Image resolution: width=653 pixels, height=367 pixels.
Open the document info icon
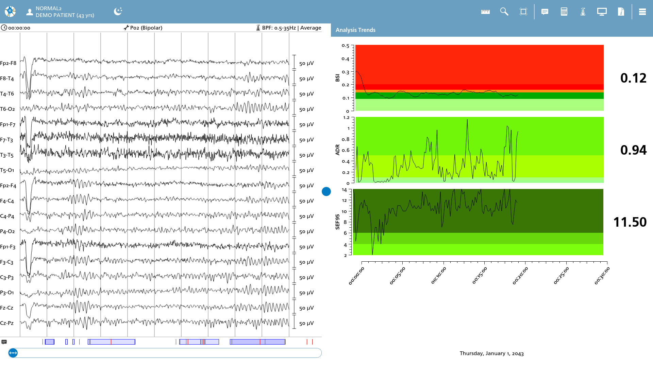(x=621, y=12)
